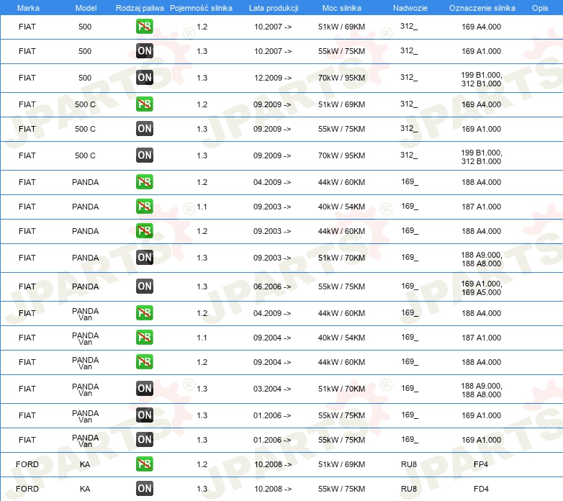This screenshot has width=563, height=501.
Task: Click the Oznaczenie silnika column header
Action: coord(482,8)
